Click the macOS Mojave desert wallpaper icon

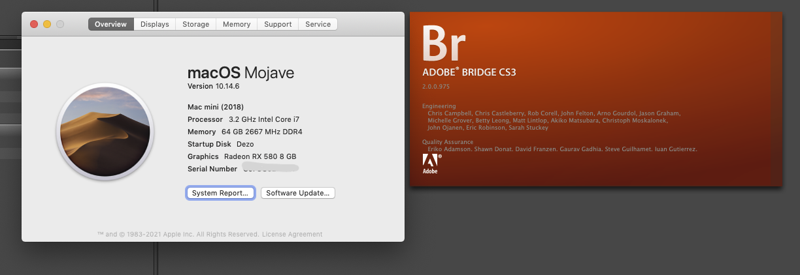point(105,132)
